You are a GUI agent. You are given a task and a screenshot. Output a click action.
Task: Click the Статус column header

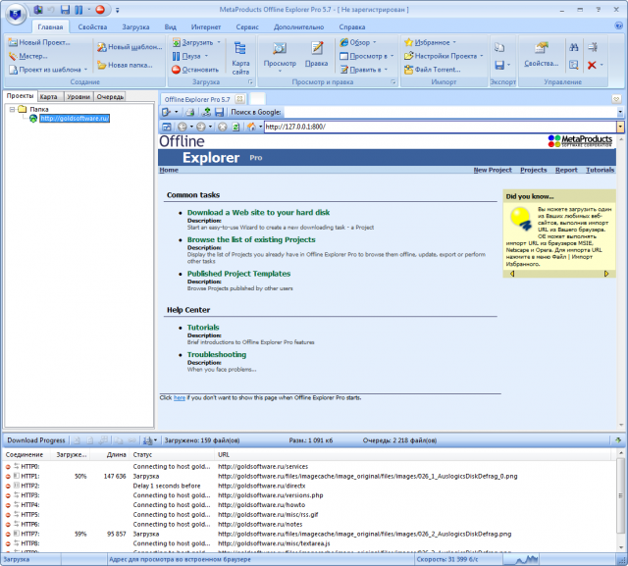(x=173, y=455)
